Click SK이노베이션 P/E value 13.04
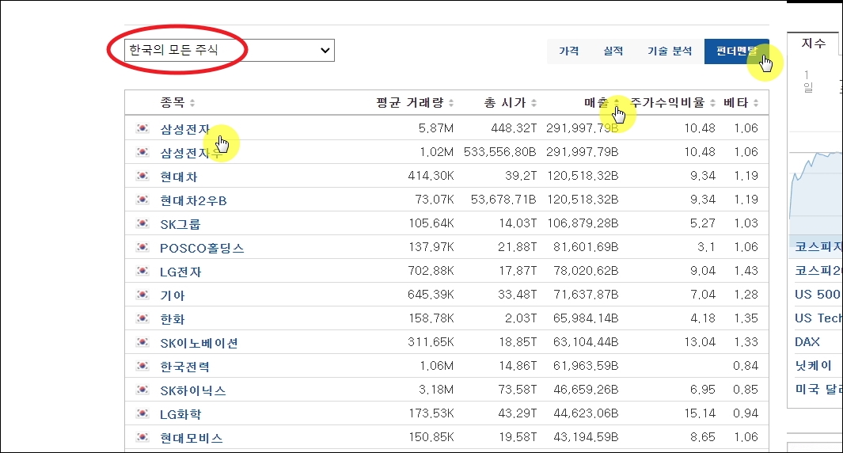This screenshot has width=843, height=453. 700,341
